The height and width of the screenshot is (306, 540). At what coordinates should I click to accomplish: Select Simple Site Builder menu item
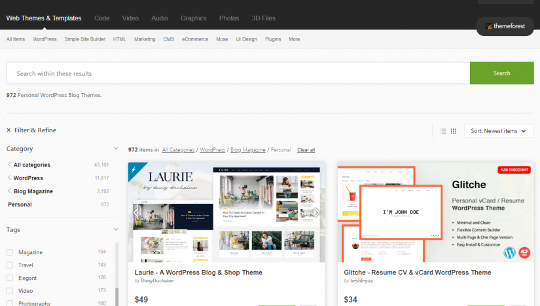[x=84, y=39]
